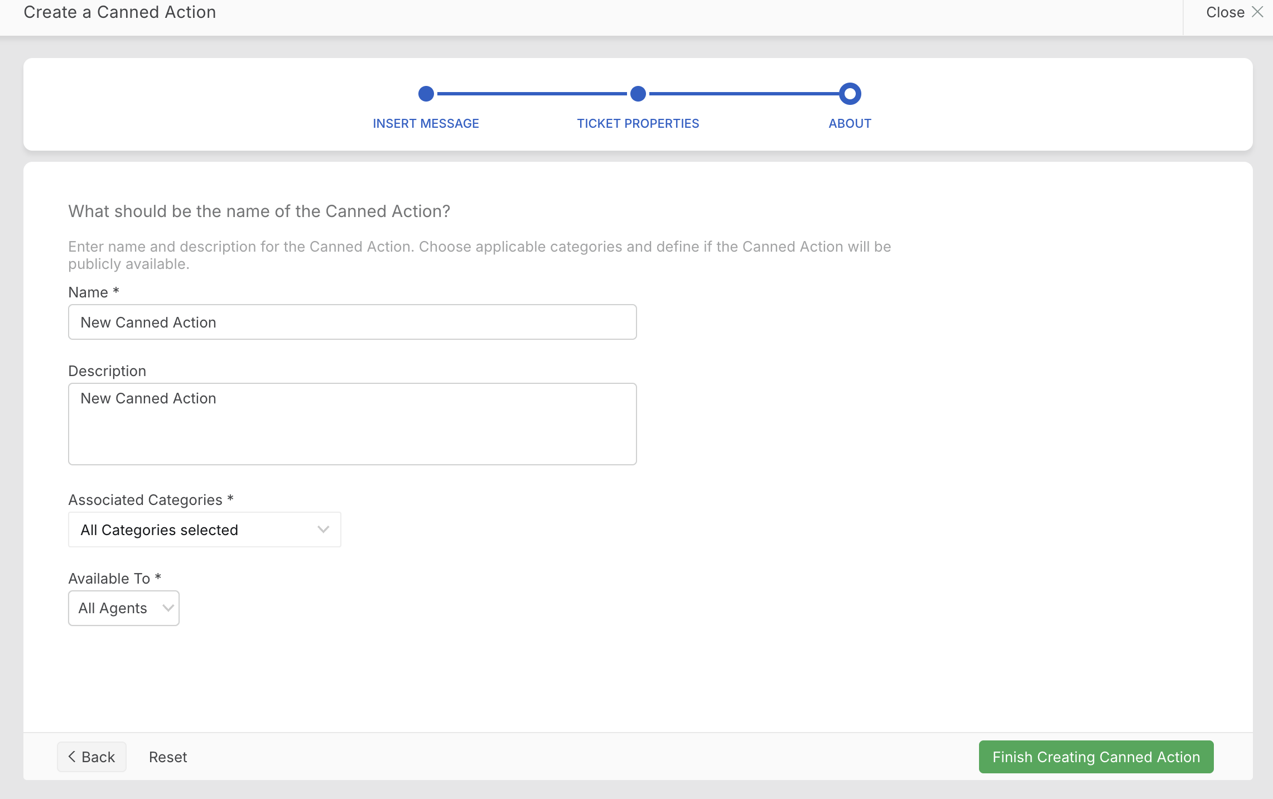Go to the INSERT MESSAGE step label
The width and height of the screenshot is (1273, 799).
tap(426, 123)
